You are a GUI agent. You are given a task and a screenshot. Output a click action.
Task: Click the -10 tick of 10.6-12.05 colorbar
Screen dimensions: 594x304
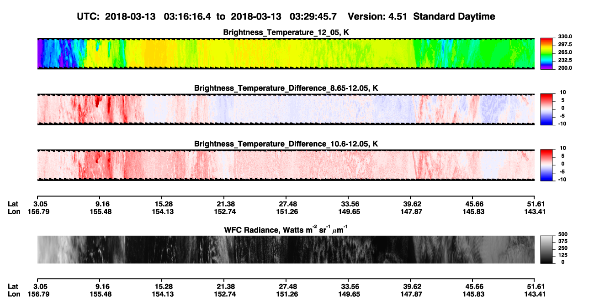562,179
